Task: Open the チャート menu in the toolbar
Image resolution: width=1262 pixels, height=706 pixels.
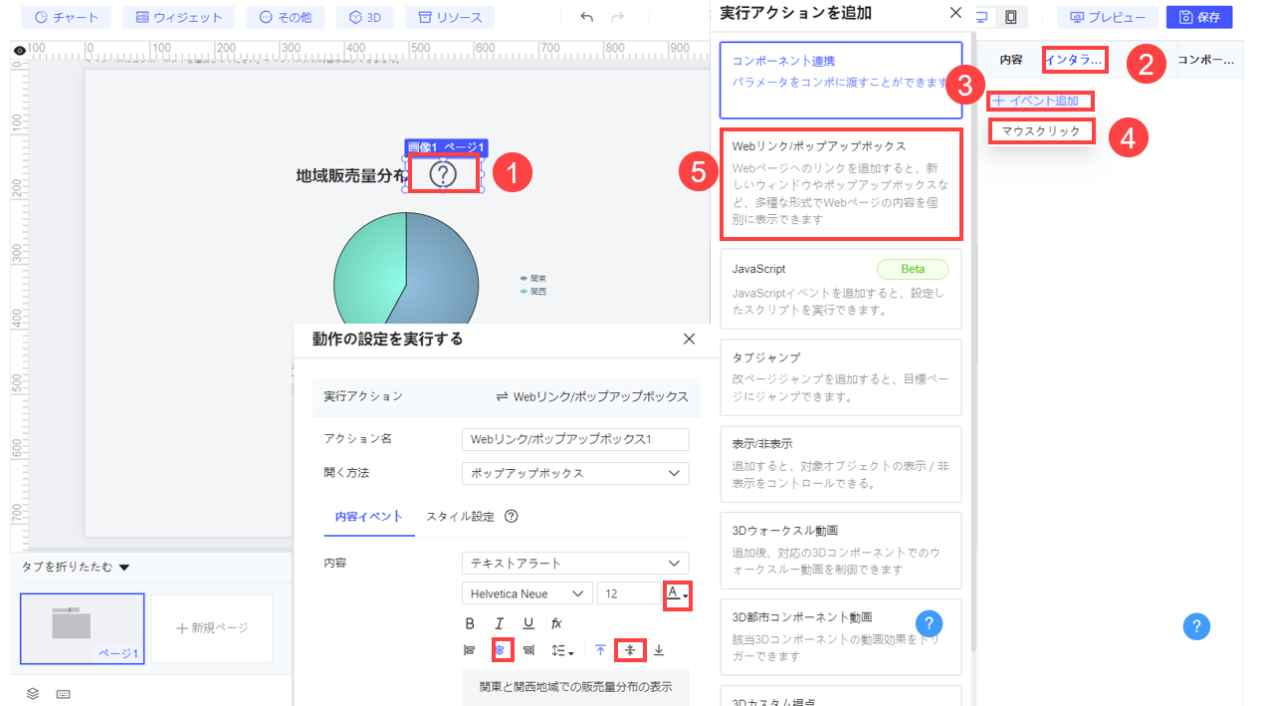Action: (66, 17)
